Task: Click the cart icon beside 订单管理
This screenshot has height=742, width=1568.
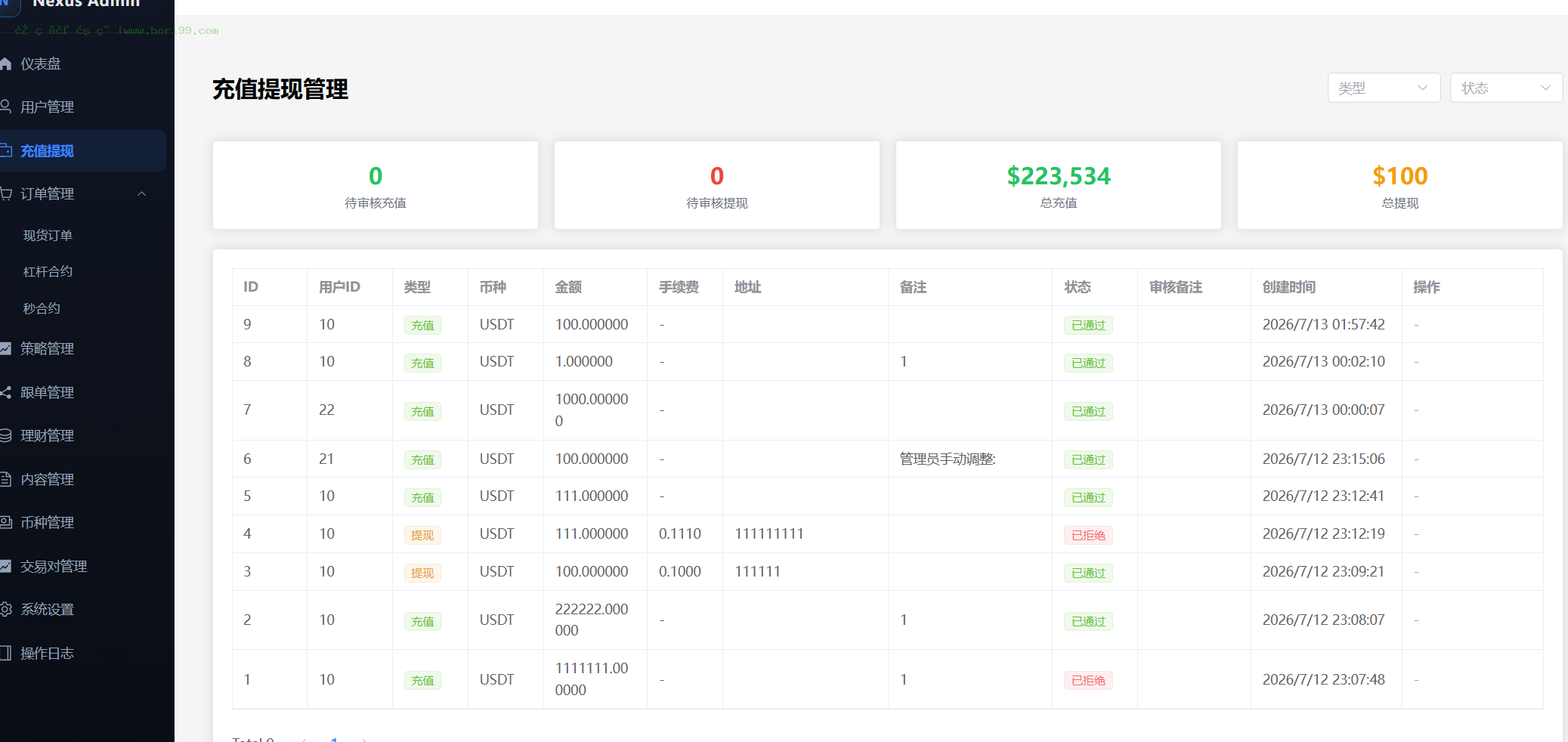Action: [x=5, y=193]
